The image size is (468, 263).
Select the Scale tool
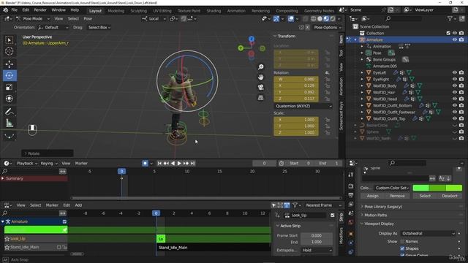[10, 87]
